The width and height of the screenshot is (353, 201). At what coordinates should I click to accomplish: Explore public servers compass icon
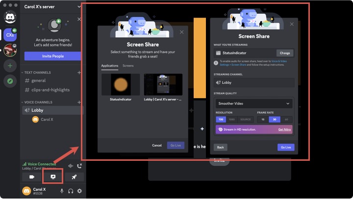[10, 81]
